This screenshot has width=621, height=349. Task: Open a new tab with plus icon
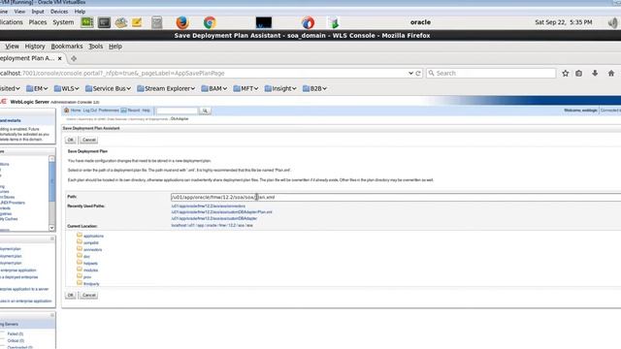pyautogui.click(x=74, y=58)
